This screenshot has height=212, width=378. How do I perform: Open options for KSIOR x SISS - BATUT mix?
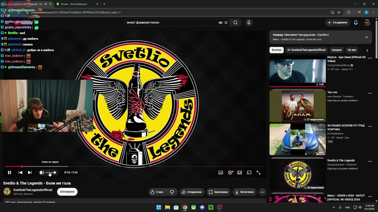click(370, 196)
